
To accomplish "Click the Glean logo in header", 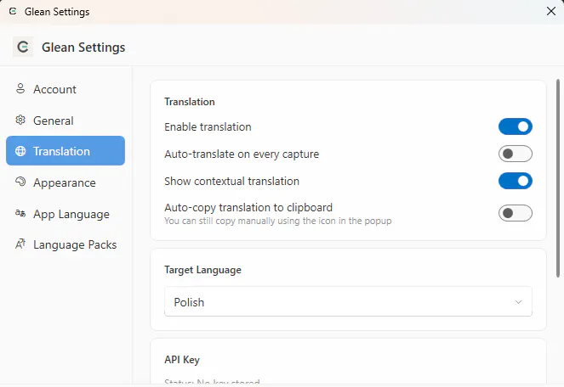I will point(23,47).
